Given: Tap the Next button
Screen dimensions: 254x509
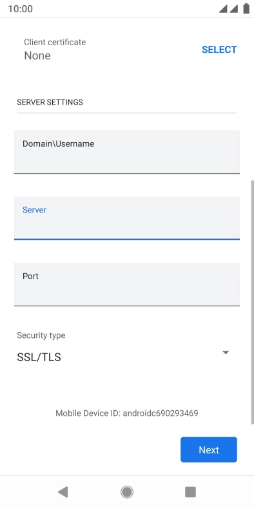Looking at the screenshot, I should [x=209, y=450].
